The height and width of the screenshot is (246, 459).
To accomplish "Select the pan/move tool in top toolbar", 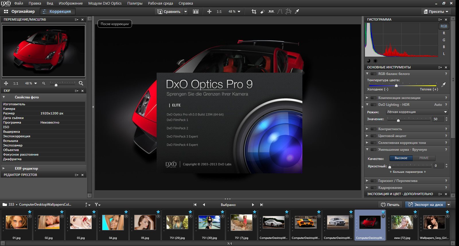I will [209, 11].
